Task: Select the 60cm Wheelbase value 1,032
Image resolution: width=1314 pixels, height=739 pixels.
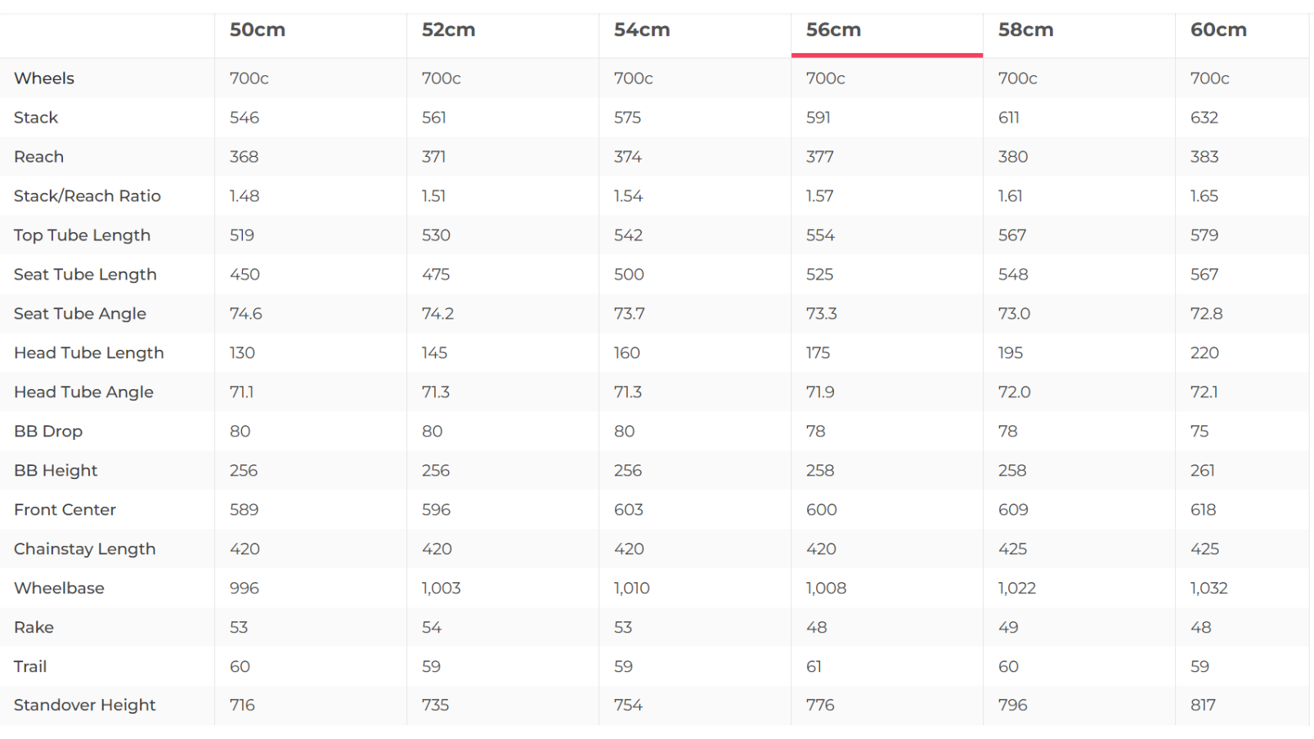Action: coord(1209,589)
